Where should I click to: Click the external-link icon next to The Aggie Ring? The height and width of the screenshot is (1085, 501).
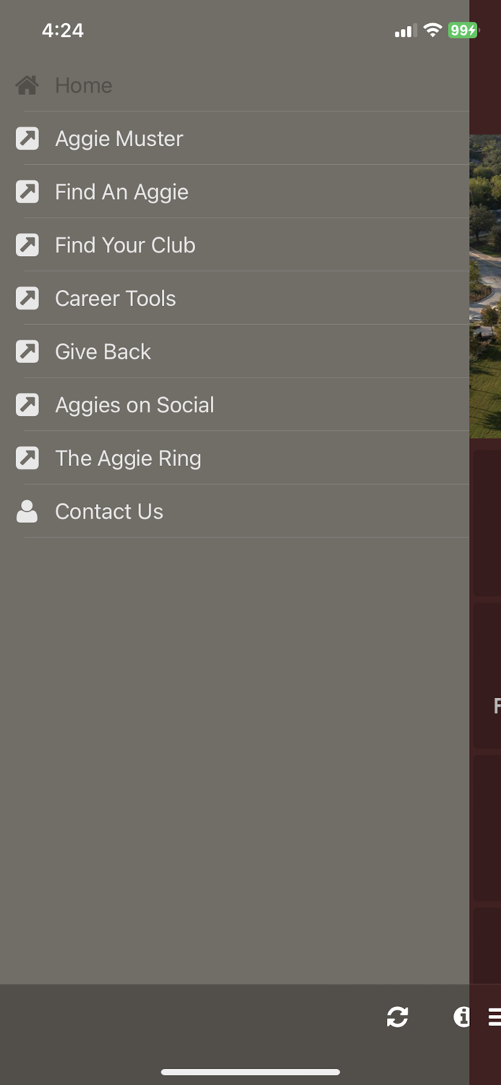pyautogui.click(x=27, y=457)
